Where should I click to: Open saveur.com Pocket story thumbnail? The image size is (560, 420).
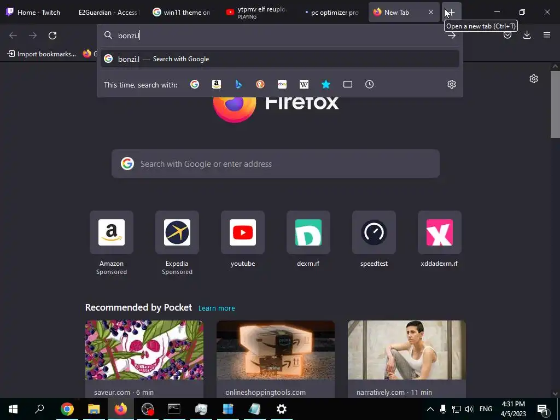point(144,350)
